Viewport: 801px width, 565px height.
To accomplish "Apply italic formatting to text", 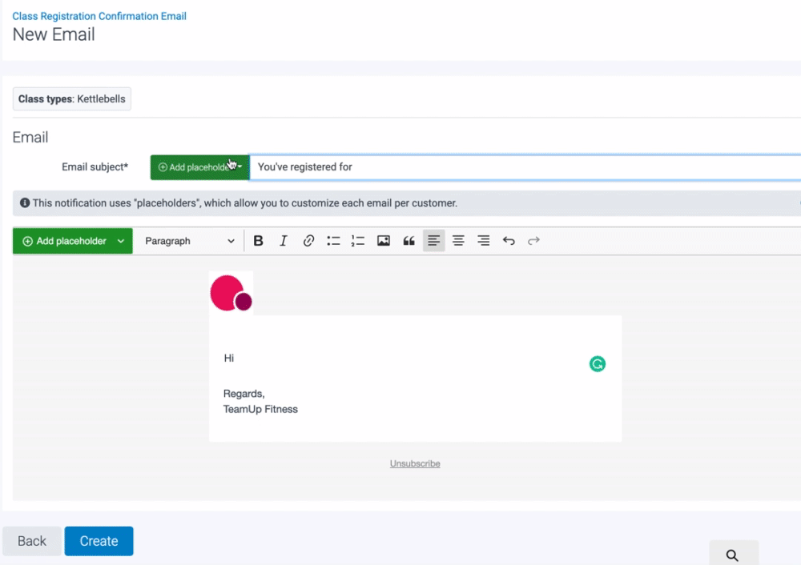I will (283, 241).
